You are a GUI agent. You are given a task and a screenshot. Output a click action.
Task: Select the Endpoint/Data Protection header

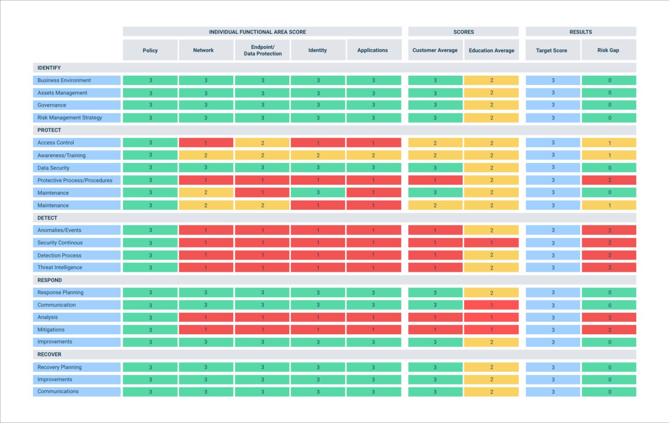tap(261, 50)
